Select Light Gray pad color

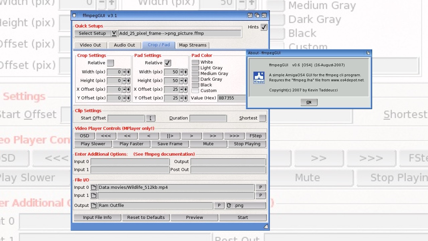195,68
